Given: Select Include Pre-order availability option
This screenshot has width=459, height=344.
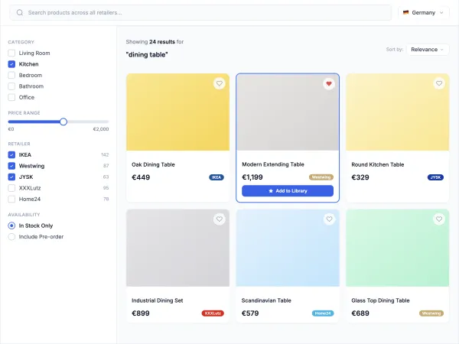Looking at the screenshot, I should point(11,236).
